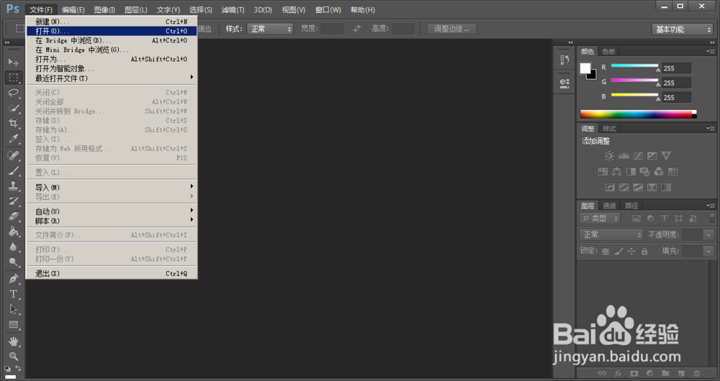Toggle smart object layer filter

693,219
